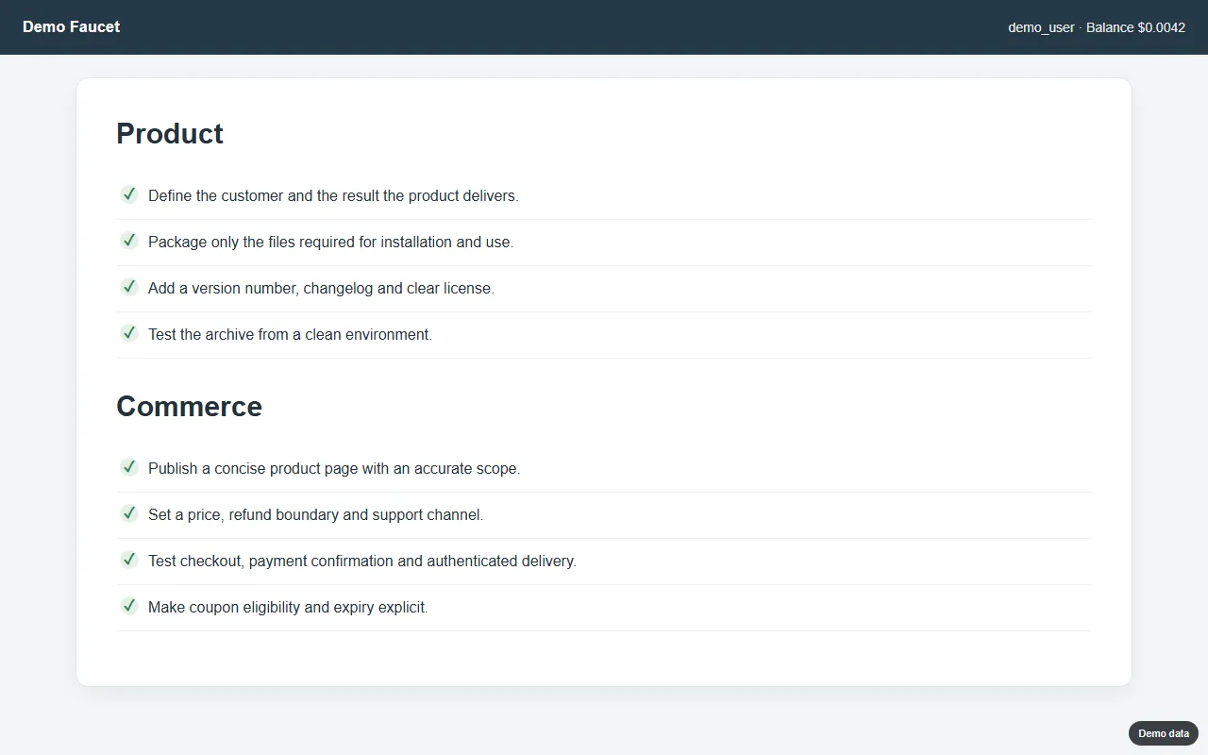
Task: Select text 'Add a version number, changelog and clear license.'
Action: coord(321,289)
